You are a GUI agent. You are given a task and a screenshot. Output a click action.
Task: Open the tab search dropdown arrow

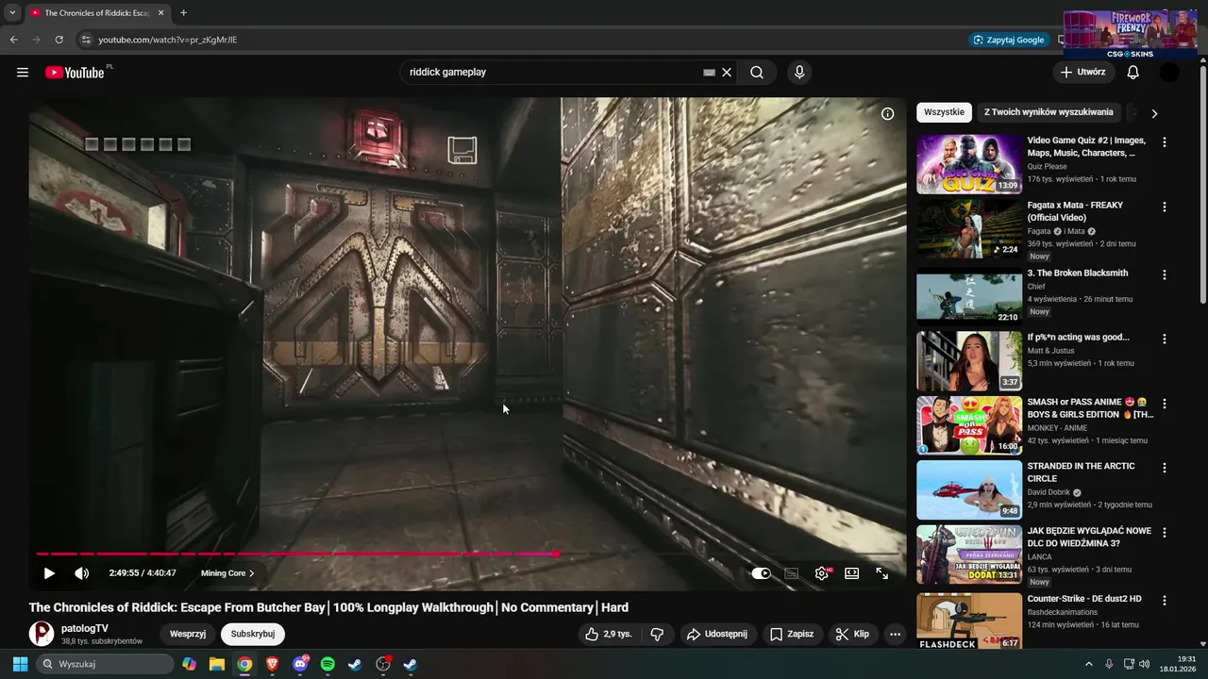(12, 13)
